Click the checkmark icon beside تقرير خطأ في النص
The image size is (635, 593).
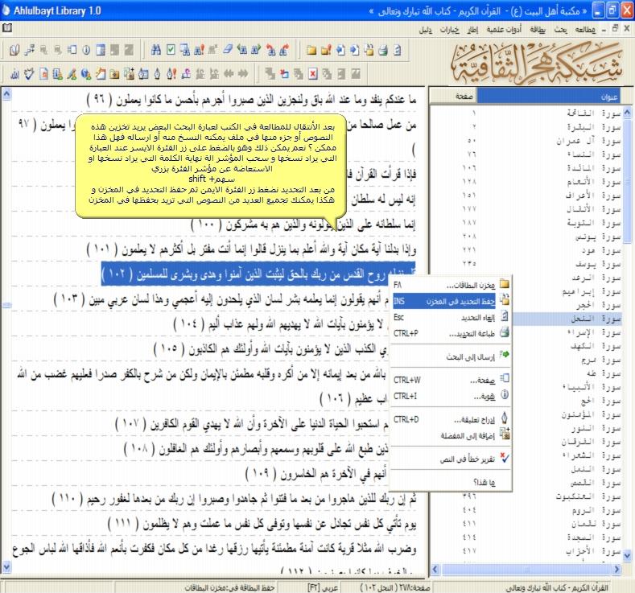coord(505,458)
